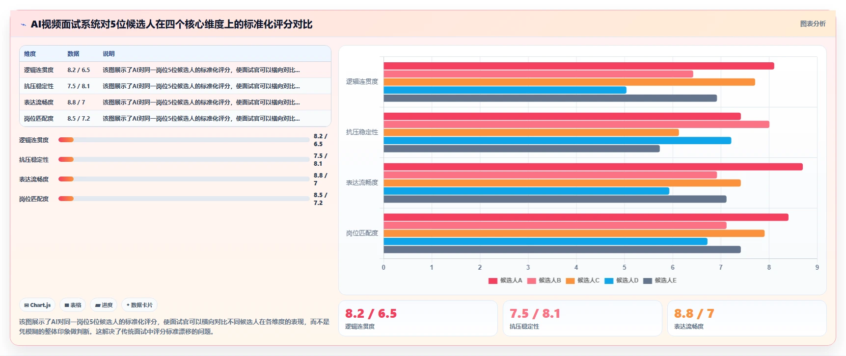Screen dimensions: 846x356
Task: Click the 5 tick on the chart's horizontal axis
Action: (625, 267)
